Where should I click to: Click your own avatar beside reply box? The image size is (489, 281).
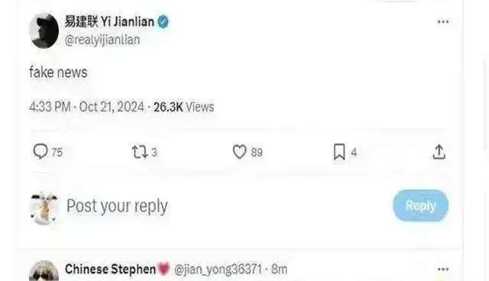point(44,208)
